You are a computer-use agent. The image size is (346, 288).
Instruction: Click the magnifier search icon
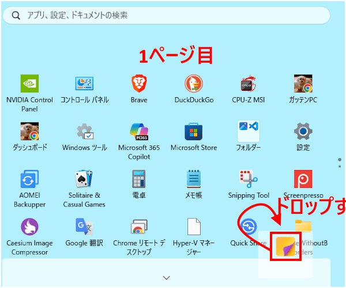tap(16, 16)
